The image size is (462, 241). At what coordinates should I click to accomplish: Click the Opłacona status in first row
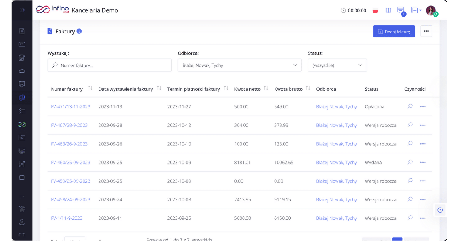coord(375,106)
